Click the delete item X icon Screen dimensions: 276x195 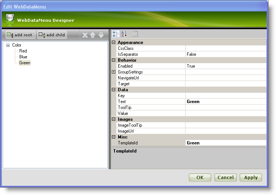tap(85, 35)
